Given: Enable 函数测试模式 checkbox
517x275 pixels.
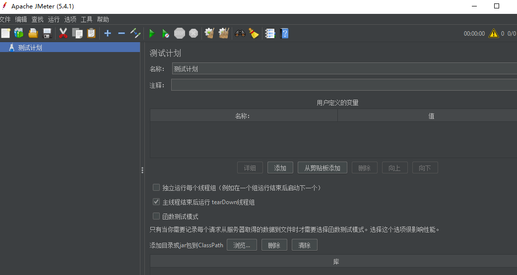Looking at the screenshot, I should 156,216.
